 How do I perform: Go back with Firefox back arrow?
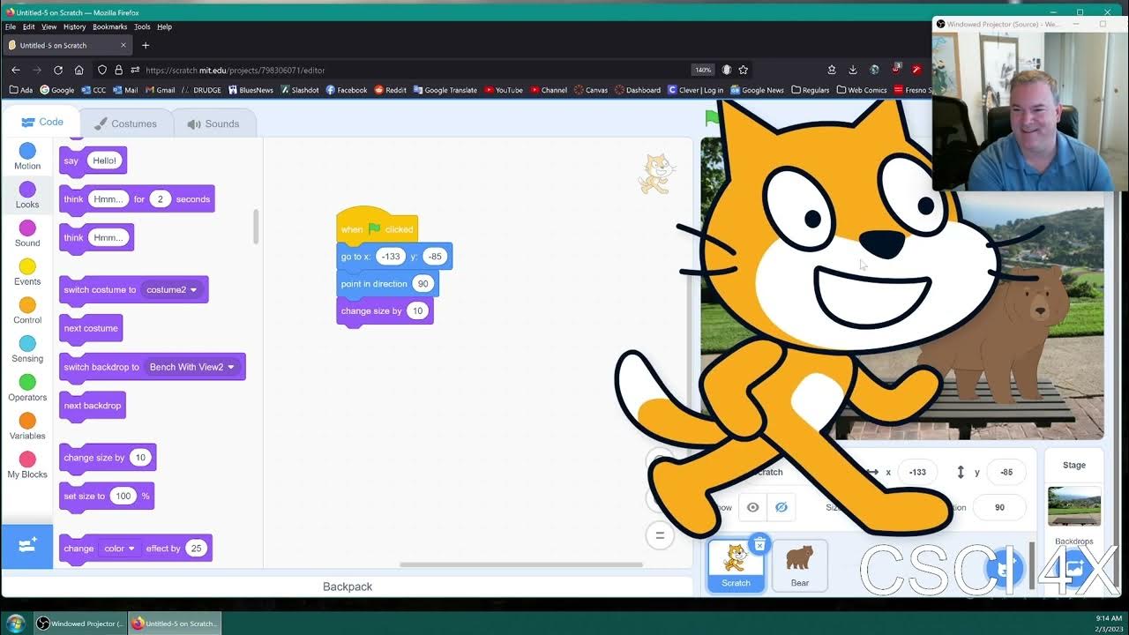click(x=16, y=70)
